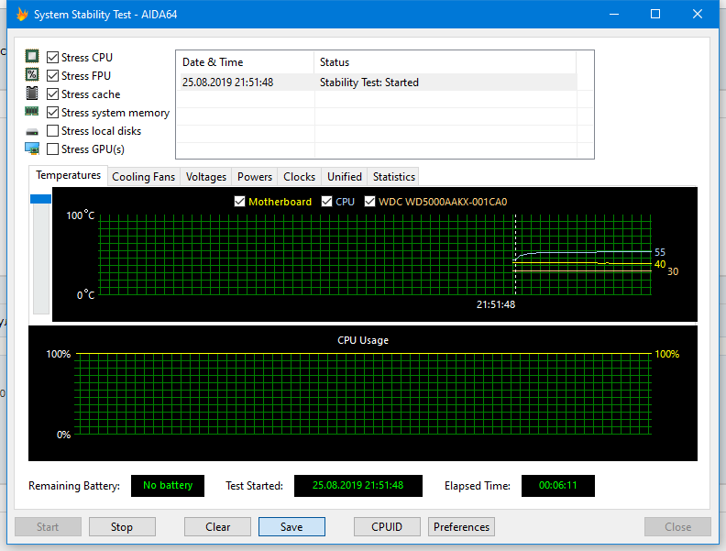
Task: Open the Unified graph tab
Action: click(x=345, y=177)
